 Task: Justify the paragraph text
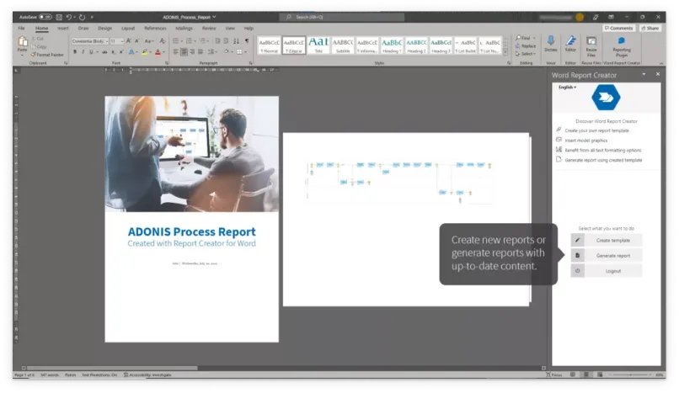200,52
